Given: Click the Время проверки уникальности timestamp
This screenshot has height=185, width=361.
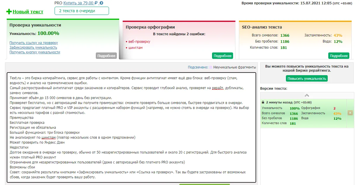Looking at the screenshot, I should [x=297, y=3].
